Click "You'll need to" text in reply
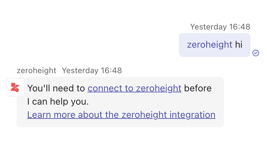 (x=56, y=88)
